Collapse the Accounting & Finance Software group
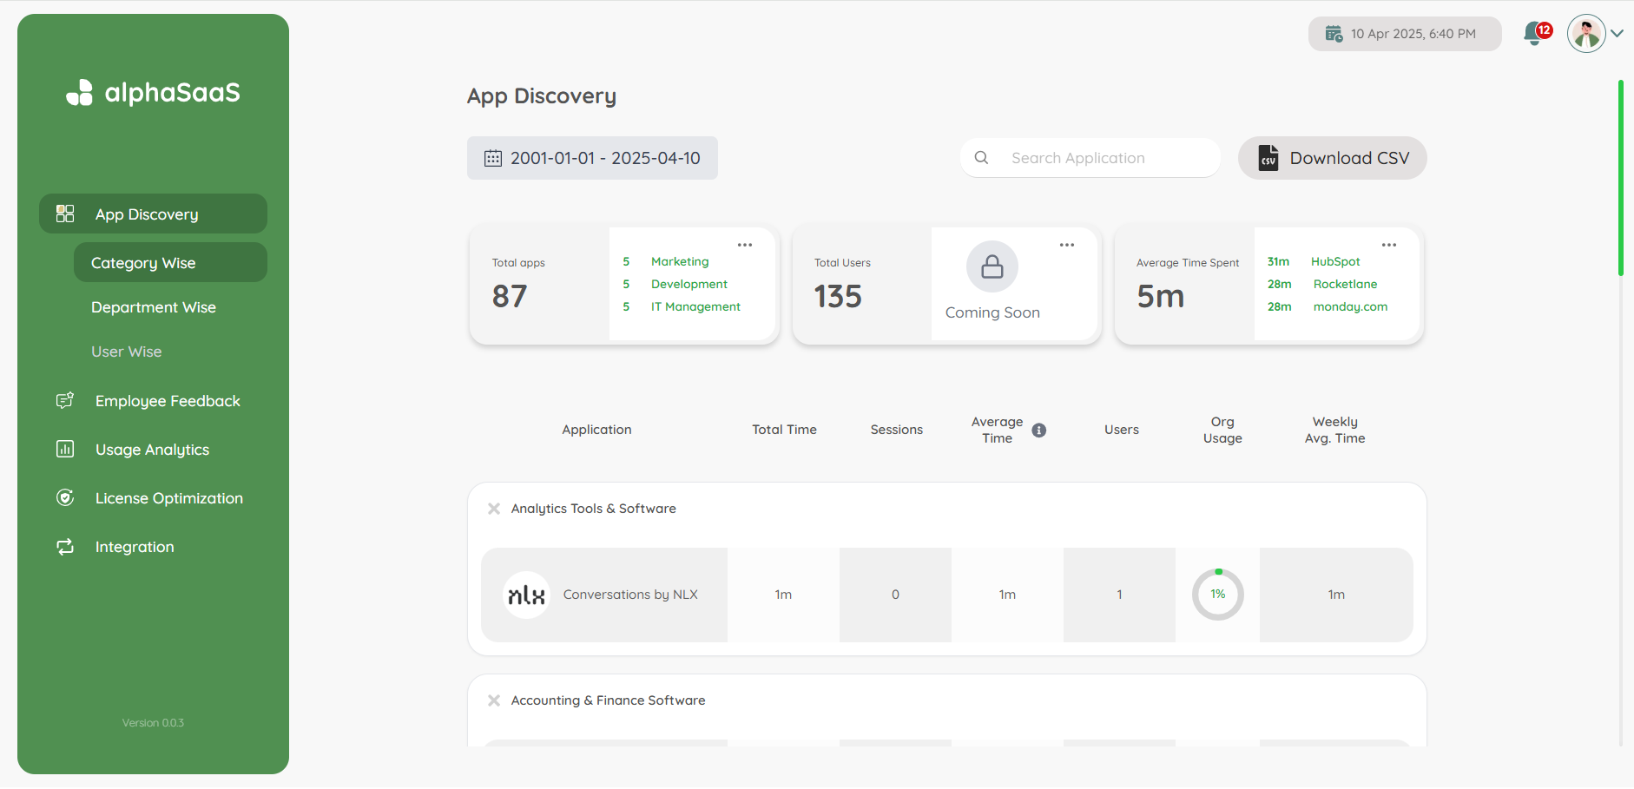The height and width of the screenshot is (789, 1634). (x=494, y=700)
